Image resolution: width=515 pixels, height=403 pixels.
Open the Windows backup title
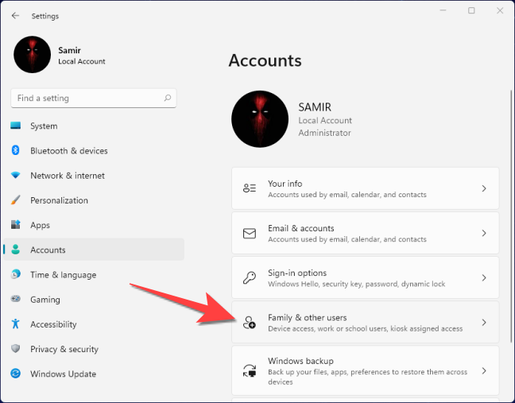300,361
